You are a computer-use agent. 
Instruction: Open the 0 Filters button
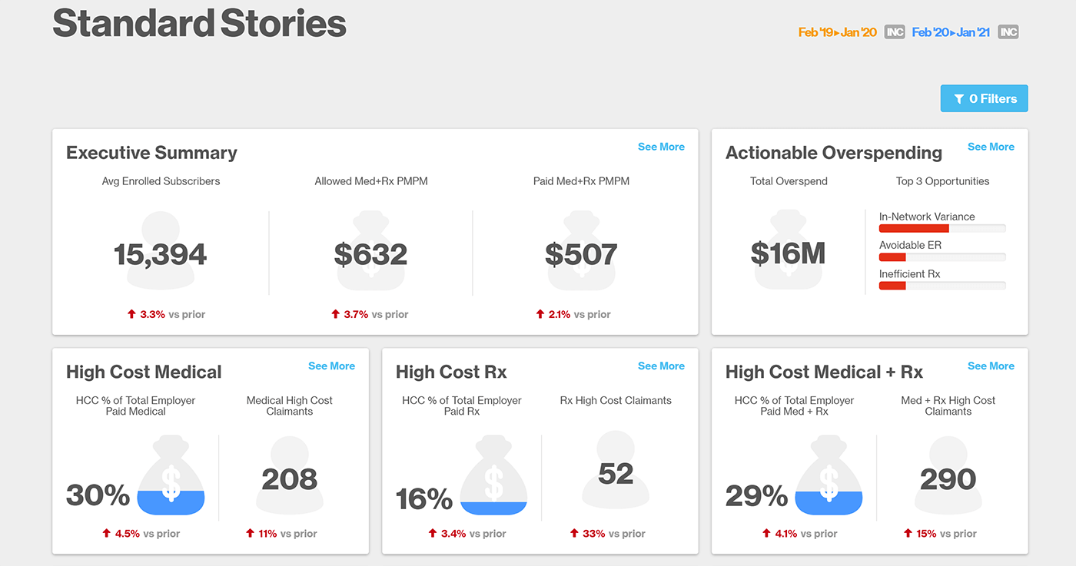[984, 98]
